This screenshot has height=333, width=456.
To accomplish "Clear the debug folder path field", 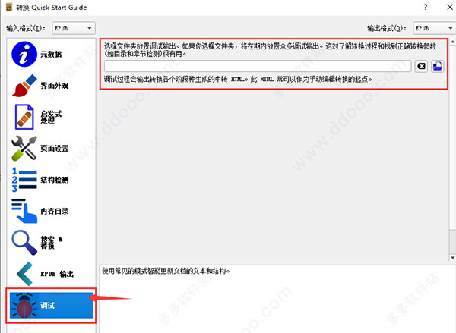I will 421,66.
